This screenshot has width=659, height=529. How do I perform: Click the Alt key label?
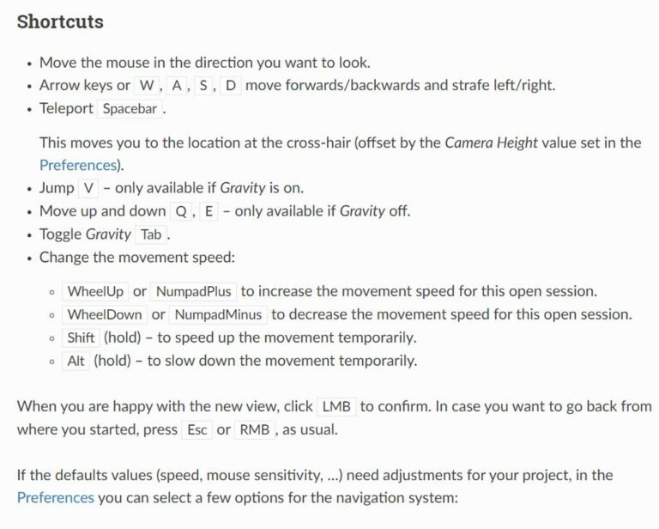click(76, 361)
